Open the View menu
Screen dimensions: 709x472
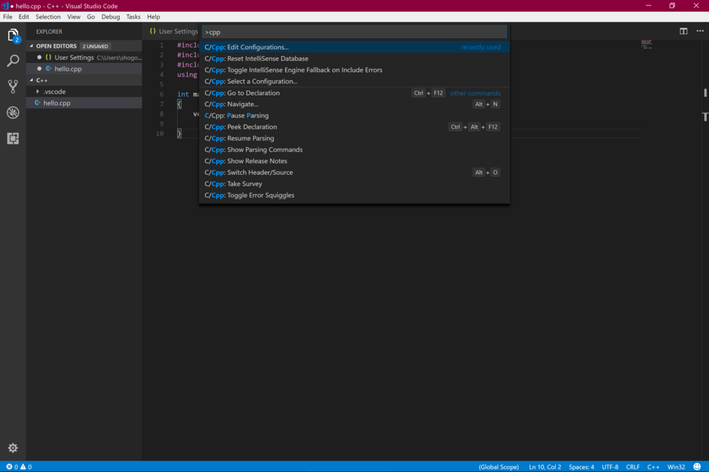(73, 17)
